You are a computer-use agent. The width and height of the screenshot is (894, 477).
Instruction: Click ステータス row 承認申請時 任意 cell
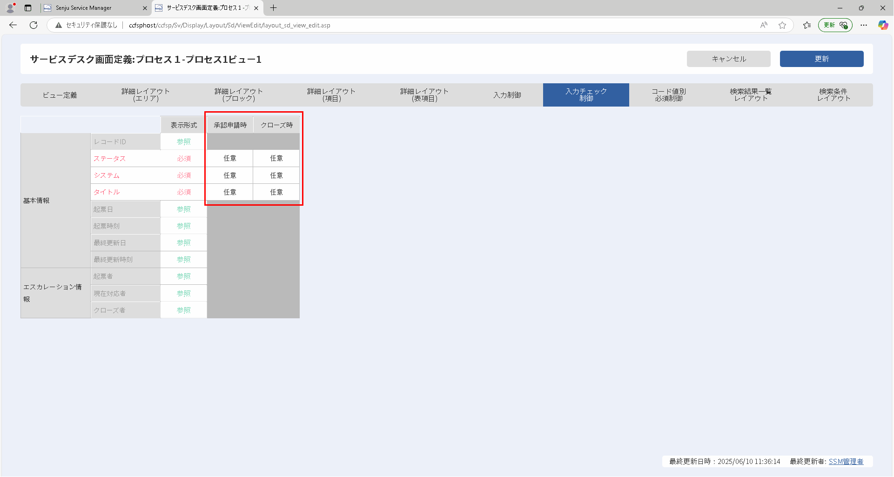(x=230, y=158)
